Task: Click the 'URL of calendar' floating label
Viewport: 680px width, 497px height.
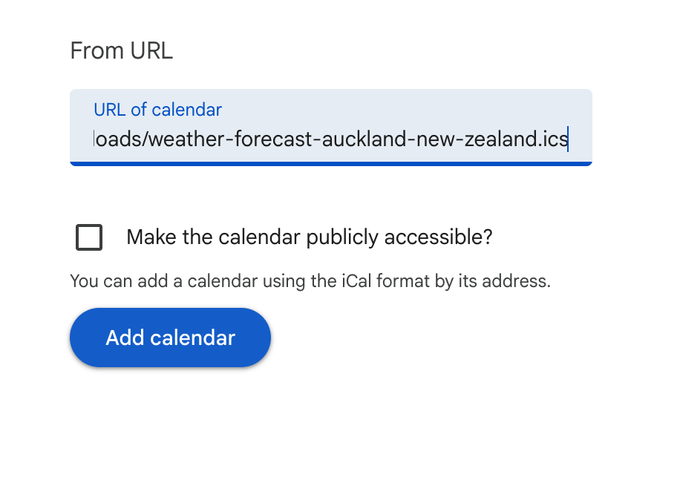Action: [x=157, y=110]
